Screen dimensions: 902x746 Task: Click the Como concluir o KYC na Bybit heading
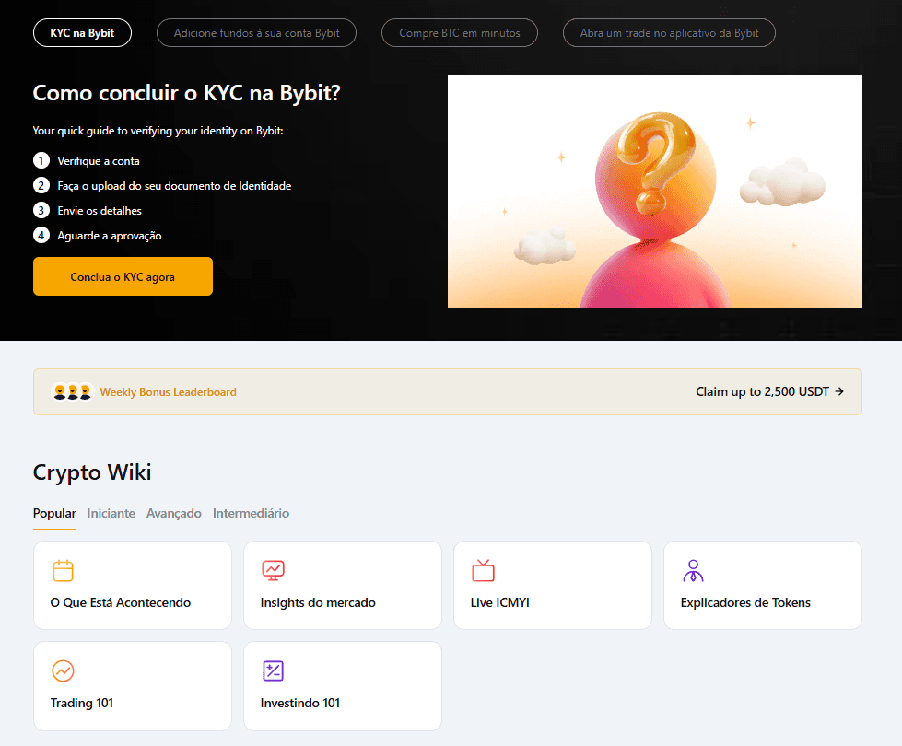click(x=186, y=93)
